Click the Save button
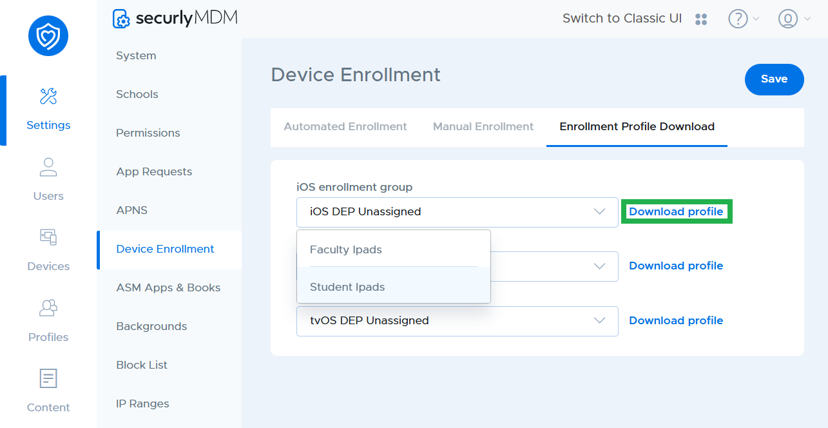828x428 pixels. coord(774,79)
